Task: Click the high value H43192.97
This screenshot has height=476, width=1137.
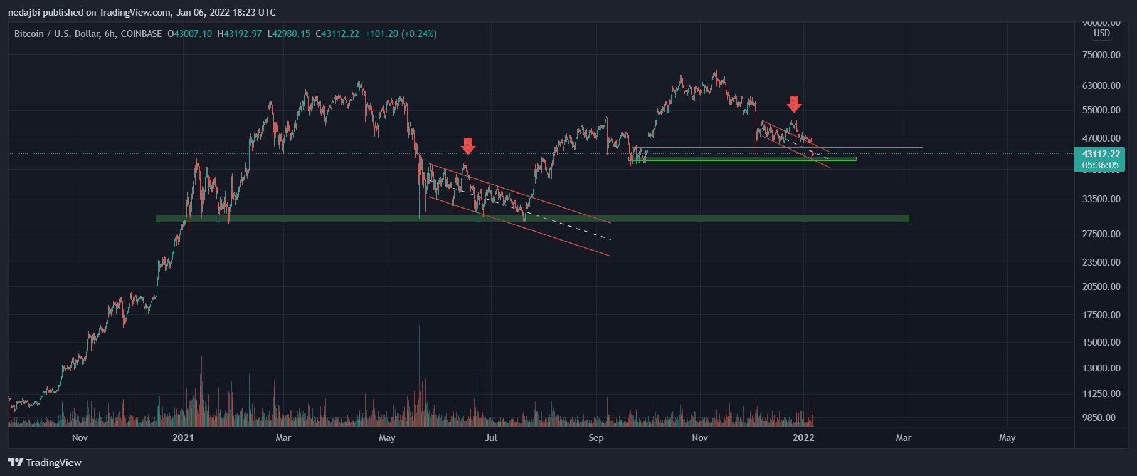Action: point(240,34)
